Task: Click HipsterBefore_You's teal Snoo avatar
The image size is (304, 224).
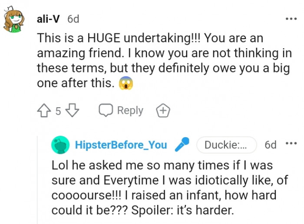Action: pyautogui.click(x=60, y=145)
